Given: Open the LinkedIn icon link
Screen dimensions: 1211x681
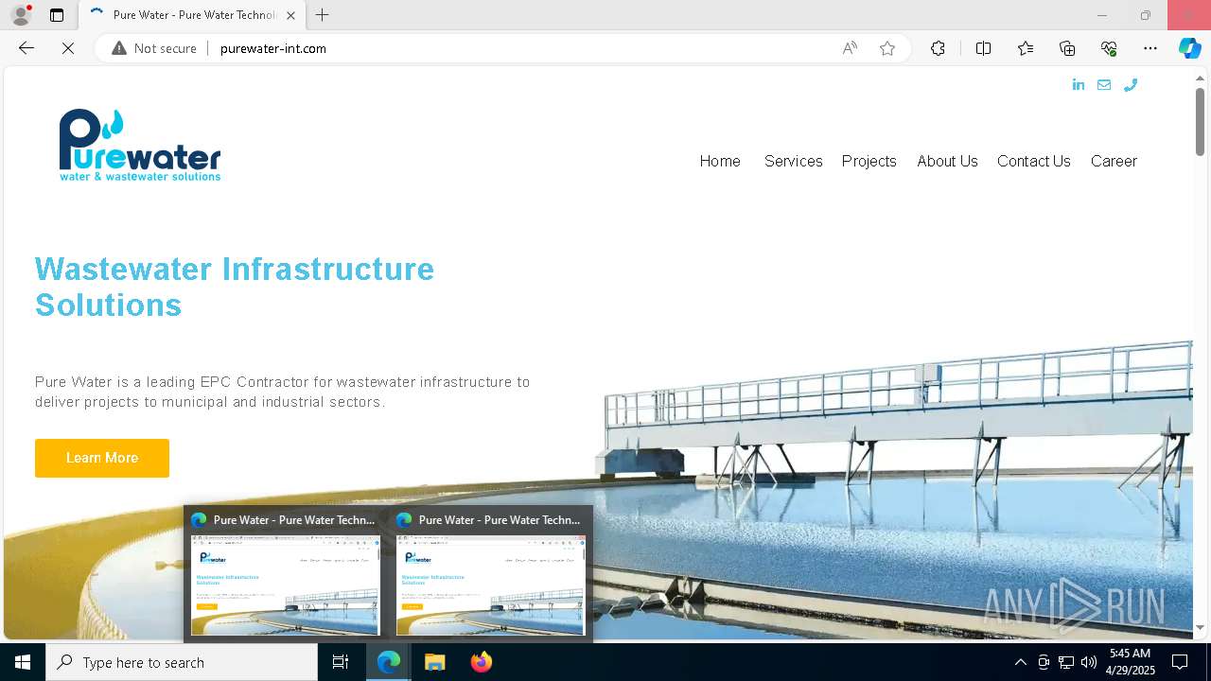Looking at the screenshot, I should (x=1079, y=85).
